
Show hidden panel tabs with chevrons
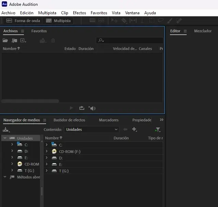click(x=161, y=120)
